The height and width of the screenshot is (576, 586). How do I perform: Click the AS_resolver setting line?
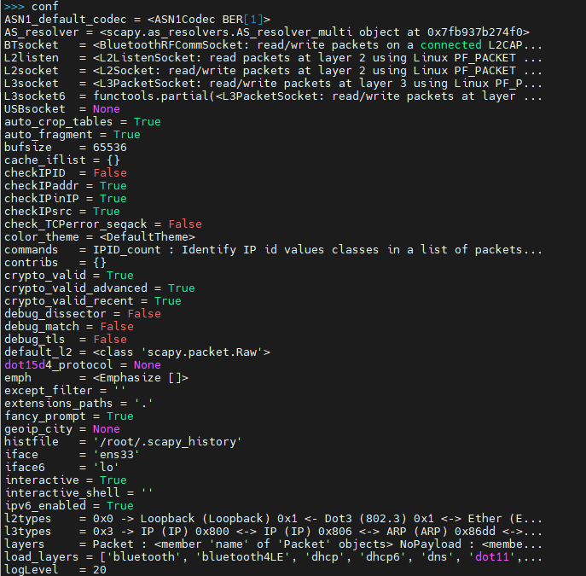click(267, 32)
